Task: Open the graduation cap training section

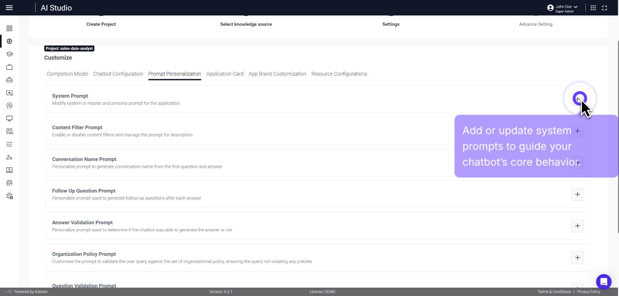Action: pyautogui.click(x=10, y=54)
